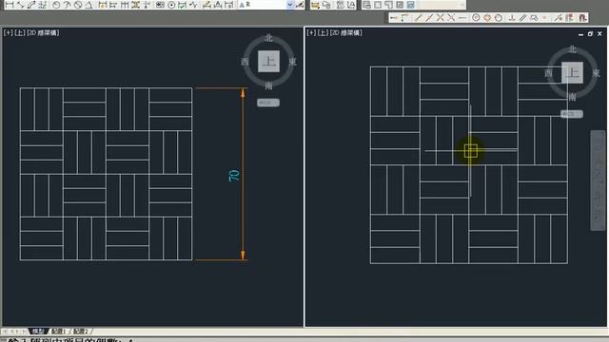609x342 pixels.
Task: Select the Aligned dimension tool
Action: [20, 5]
